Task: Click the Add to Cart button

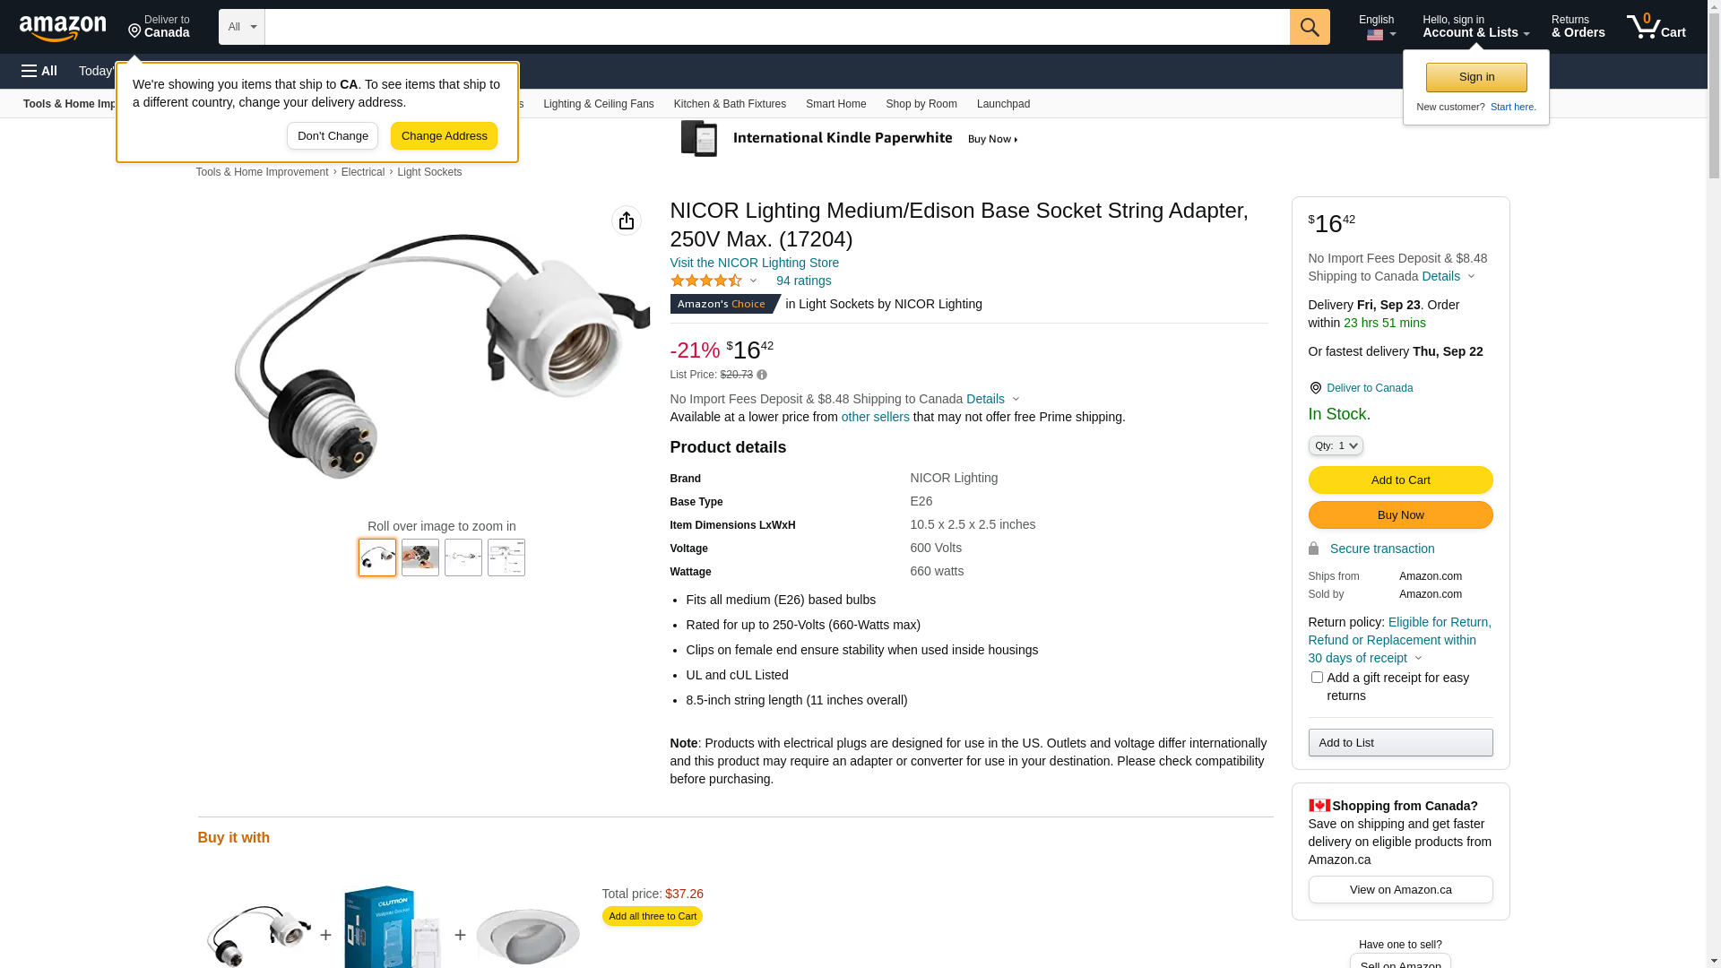Action: (x=1400, y=480)
